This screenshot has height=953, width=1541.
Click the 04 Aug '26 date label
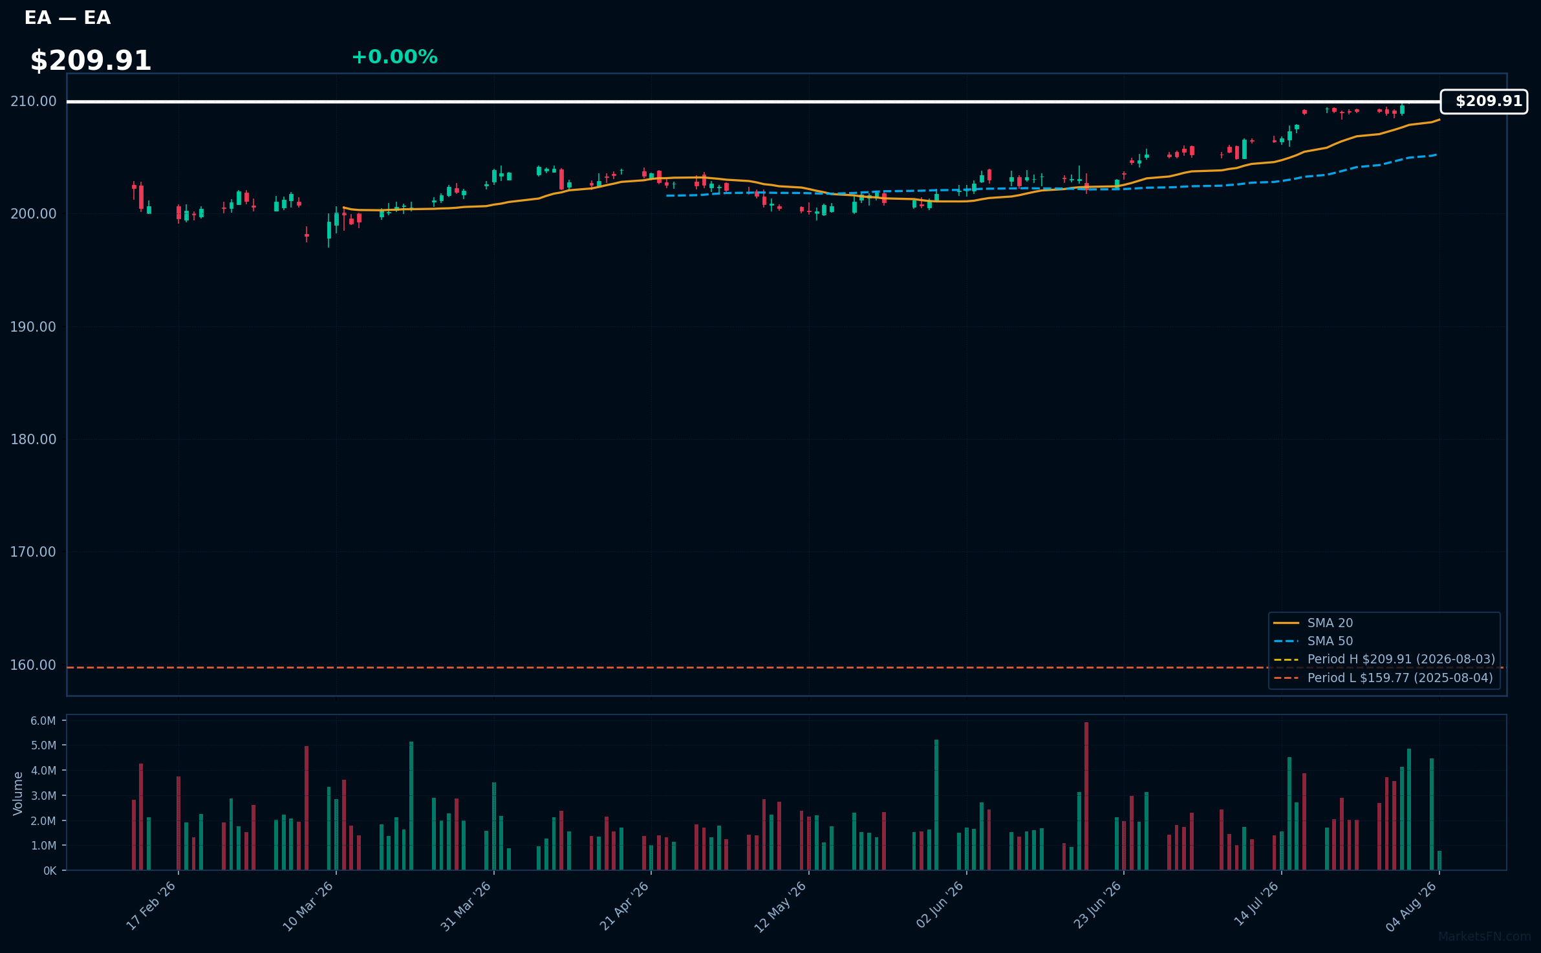click(1412, 906)
